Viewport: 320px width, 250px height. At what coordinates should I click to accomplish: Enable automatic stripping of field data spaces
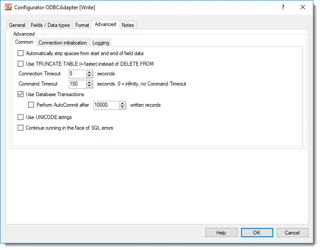21,53
